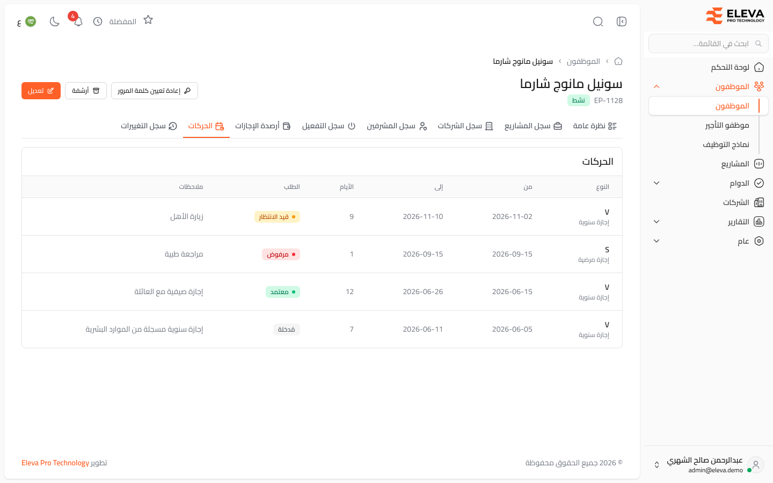Viewport: 773px width, 483px height.
Task: Expand الدوام sidebar group chevron
Action: click(x=657, y=183)
